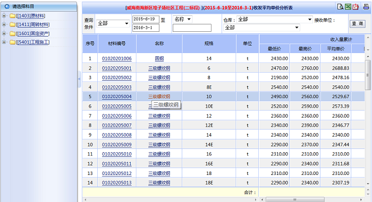Image resolution: width=372 pixels, height=202 pixels.
Task: Open the 名称 search-type dropdown
Action: point(182,19)
